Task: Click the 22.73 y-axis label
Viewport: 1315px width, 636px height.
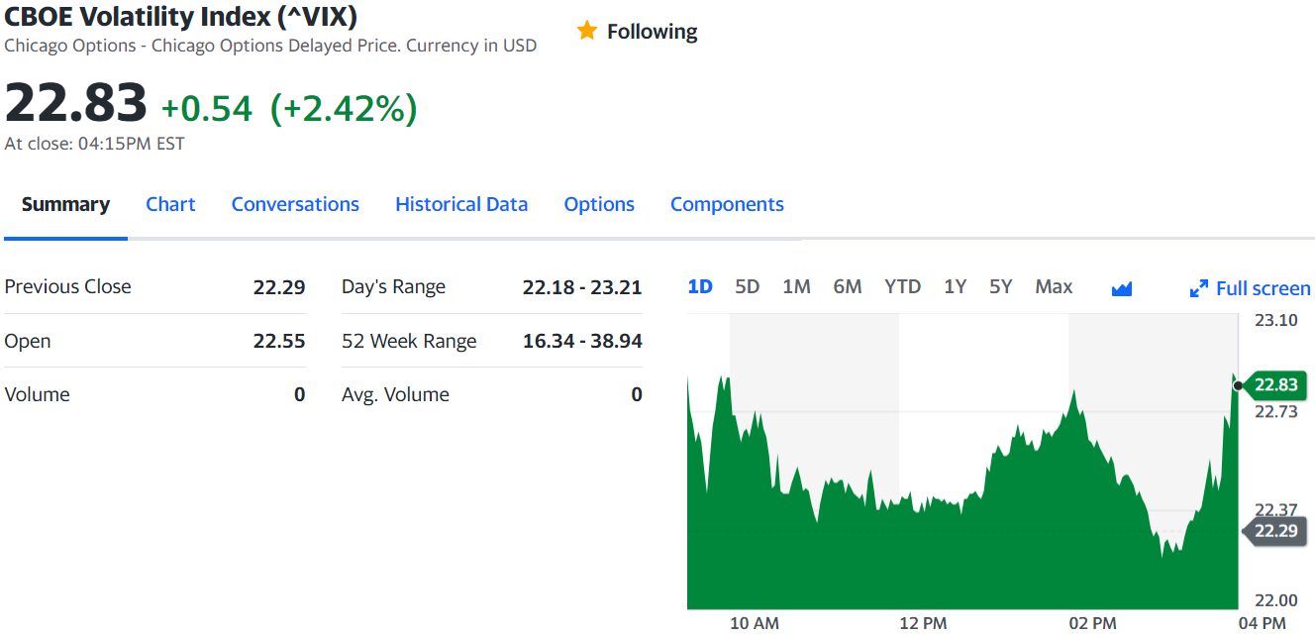Action: [1275, 411]
